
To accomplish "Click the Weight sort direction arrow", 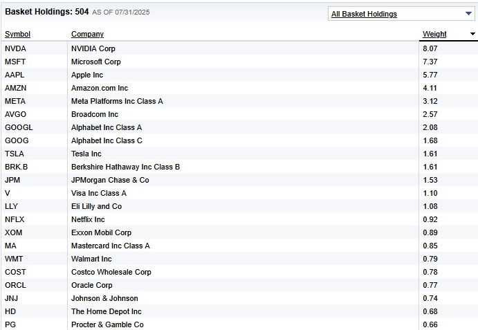I will coord(472,34).
